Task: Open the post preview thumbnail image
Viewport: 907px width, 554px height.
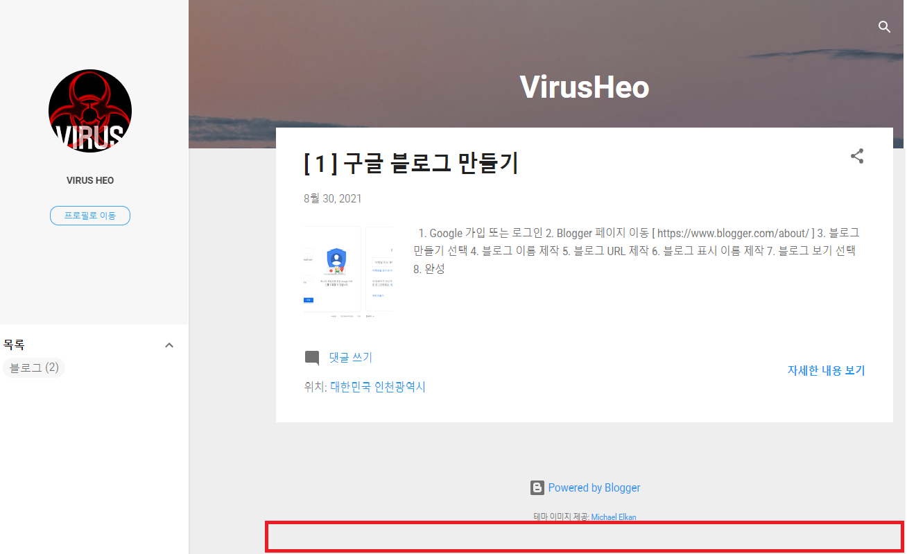Action: coord(348,272)
